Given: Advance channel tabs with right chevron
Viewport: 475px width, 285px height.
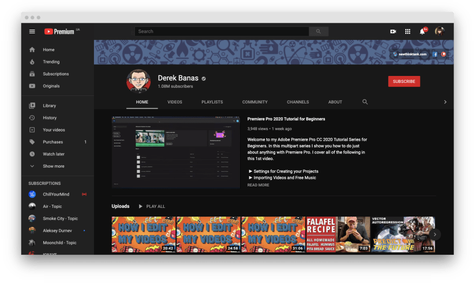Looking at the screenshot, I should coord(445,102).
